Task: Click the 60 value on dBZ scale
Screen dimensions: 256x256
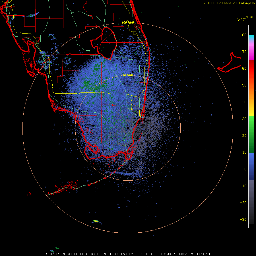Action: coord(244,68)
